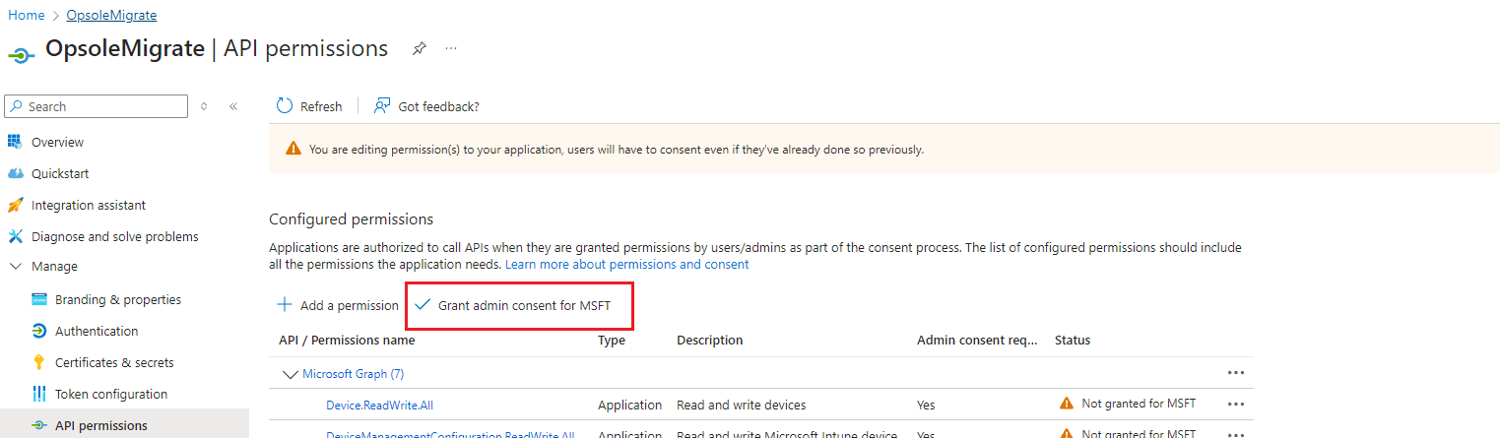Viewport: 1500px width, 438px height.
Task: Refresh the permissions list
Action: pos(309,106)
